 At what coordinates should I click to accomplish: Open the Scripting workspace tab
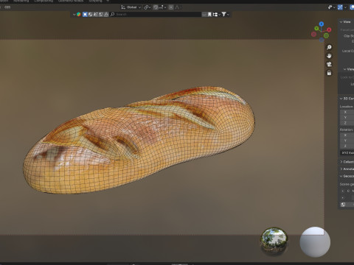pyautogui.click(x=95, y=1)
